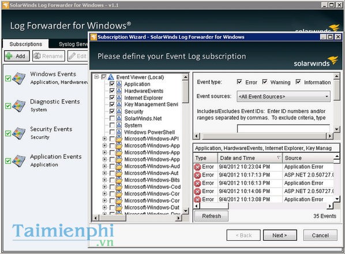Click the Security log icon in tree
Viewport: 345px width, 254px height.
click(x=119, y=111)
